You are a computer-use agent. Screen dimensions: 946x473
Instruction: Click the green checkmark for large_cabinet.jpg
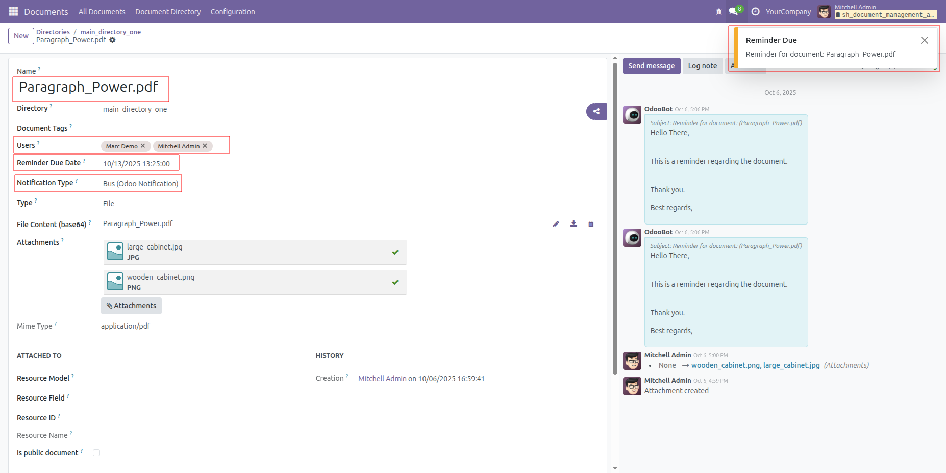[395, 252]
